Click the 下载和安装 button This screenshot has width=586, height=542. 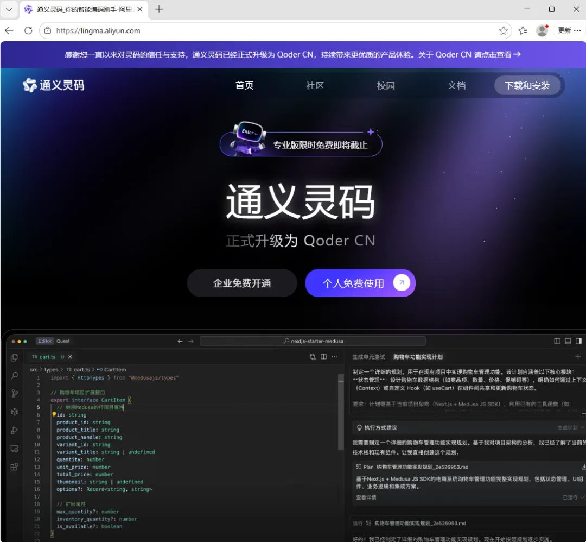coord(527,85)
